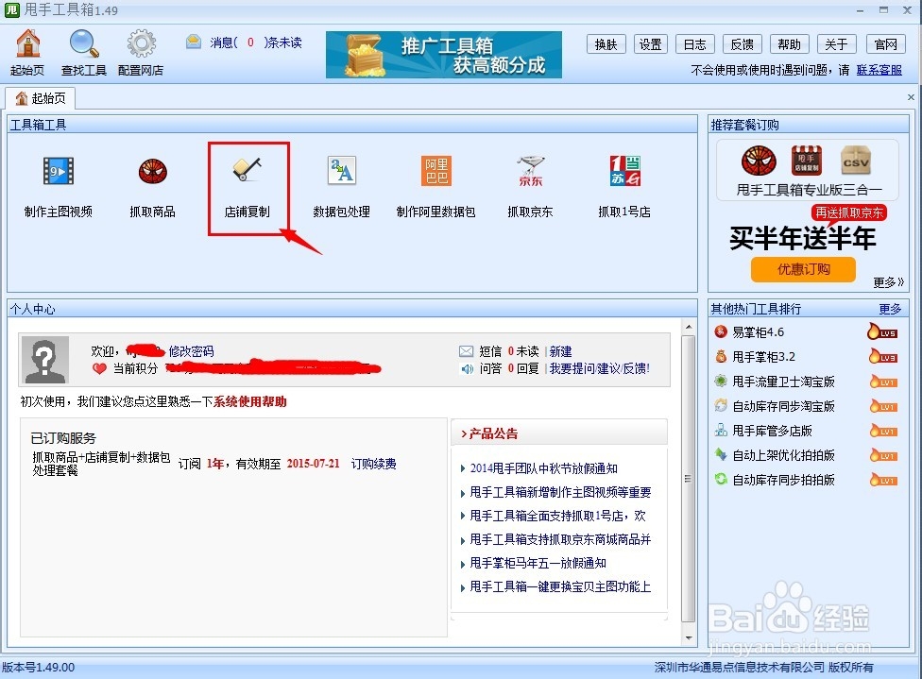This screenshot has height=679, width=922.
Task: Open the 抓取京东 tool icon
Action: click(x=530, y=171)
